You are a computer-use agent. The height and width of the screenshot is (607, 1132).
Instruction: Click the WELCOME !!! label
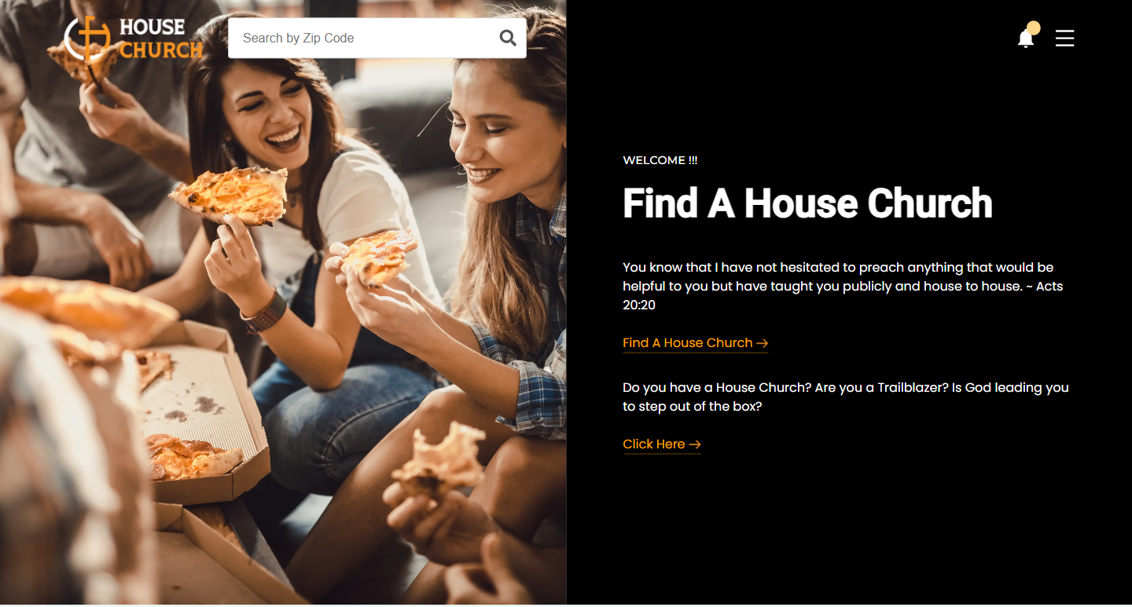pyautogui.click(x=660, y=160)
